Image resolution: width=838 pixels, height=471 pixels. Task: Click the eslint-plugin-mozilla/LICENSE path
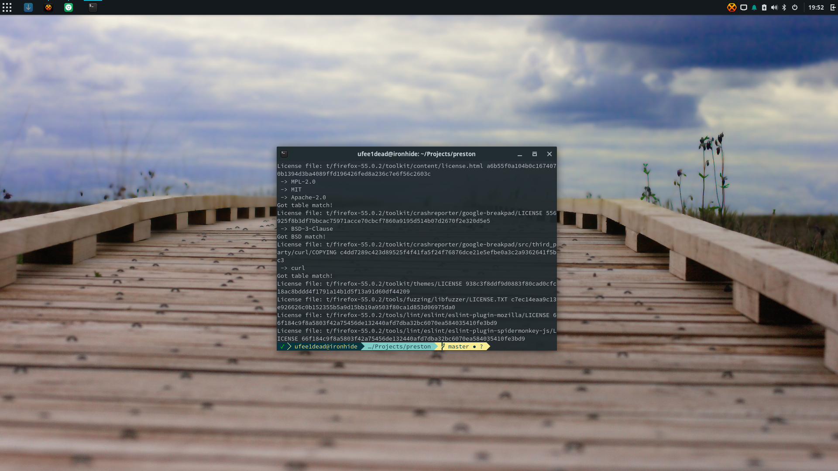tap(438, 315)
